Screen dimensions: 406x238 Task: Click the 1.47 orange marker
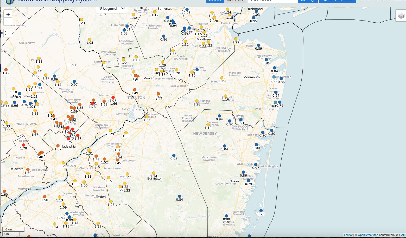coord(96,156)
